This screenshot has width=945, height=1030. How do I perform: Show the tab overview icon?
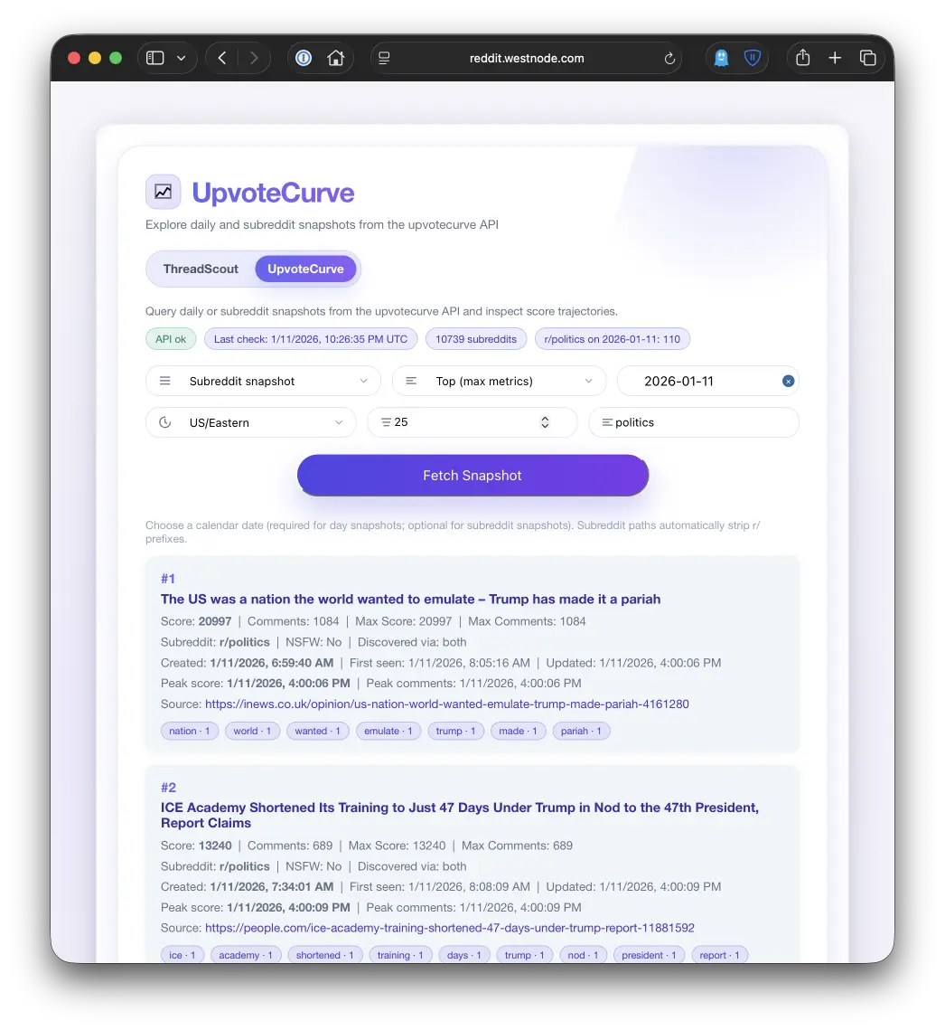pos(867,58)
